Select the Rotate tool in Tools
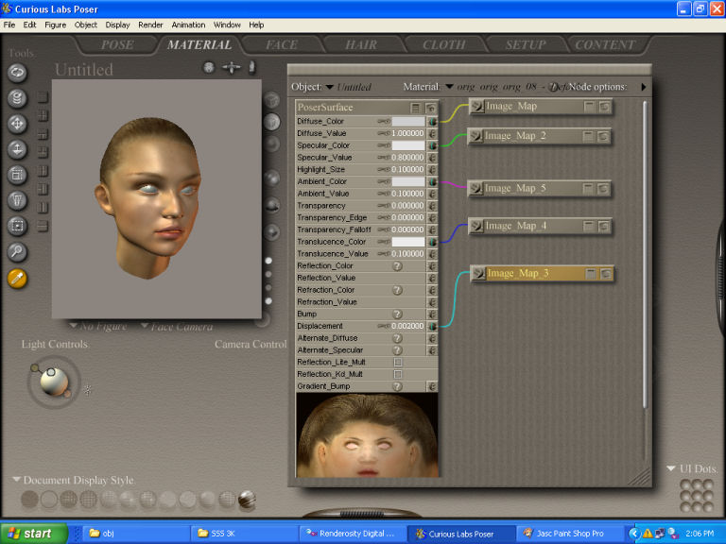This screenshot has height=544, width=726. [17, 73]
